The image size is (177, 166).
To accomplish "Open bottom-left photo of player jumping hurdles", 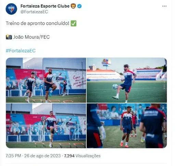I will coord(46,126).
